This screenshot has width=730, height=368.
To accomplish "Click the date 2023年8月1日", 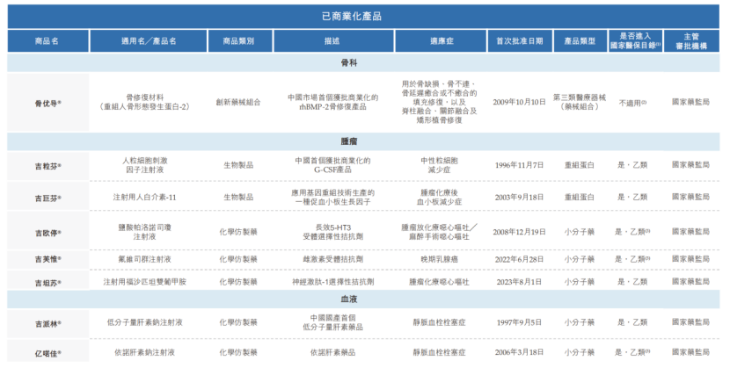I will (x=519, y=282).
